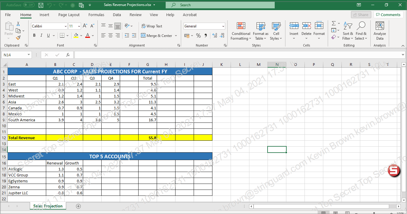Click the Search box in title bar
The height and width of the screenshot is (214, 407).
click(x=220, y=5)
